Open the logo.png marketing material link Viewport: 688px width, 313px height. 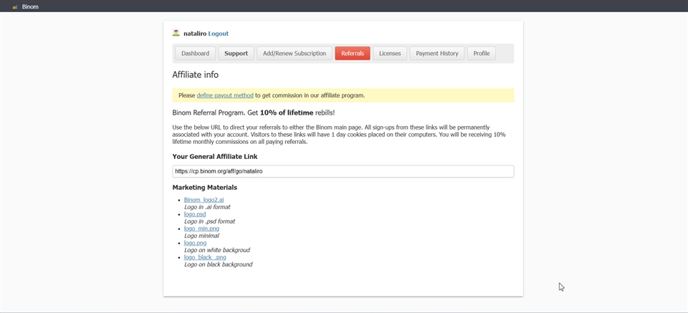[195, 243]
